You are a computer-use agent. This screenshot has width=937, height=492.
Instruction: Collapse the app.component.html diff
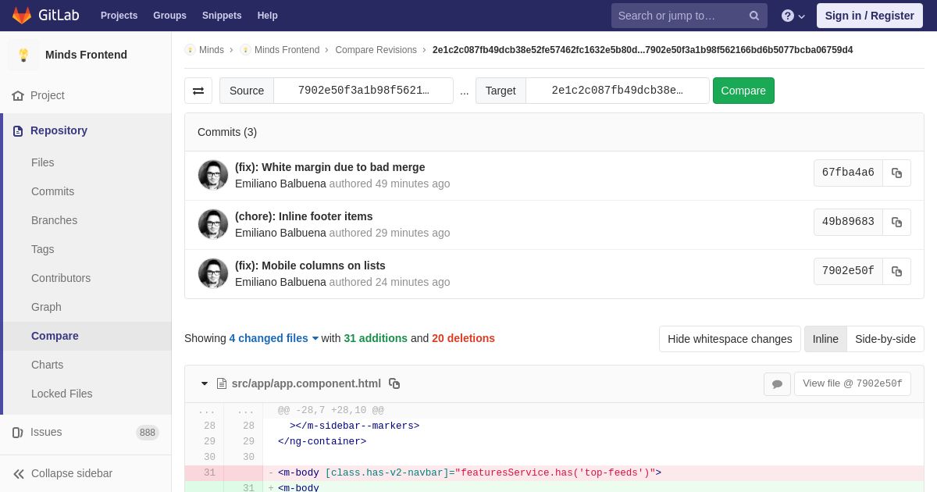(x=205, y=383)
